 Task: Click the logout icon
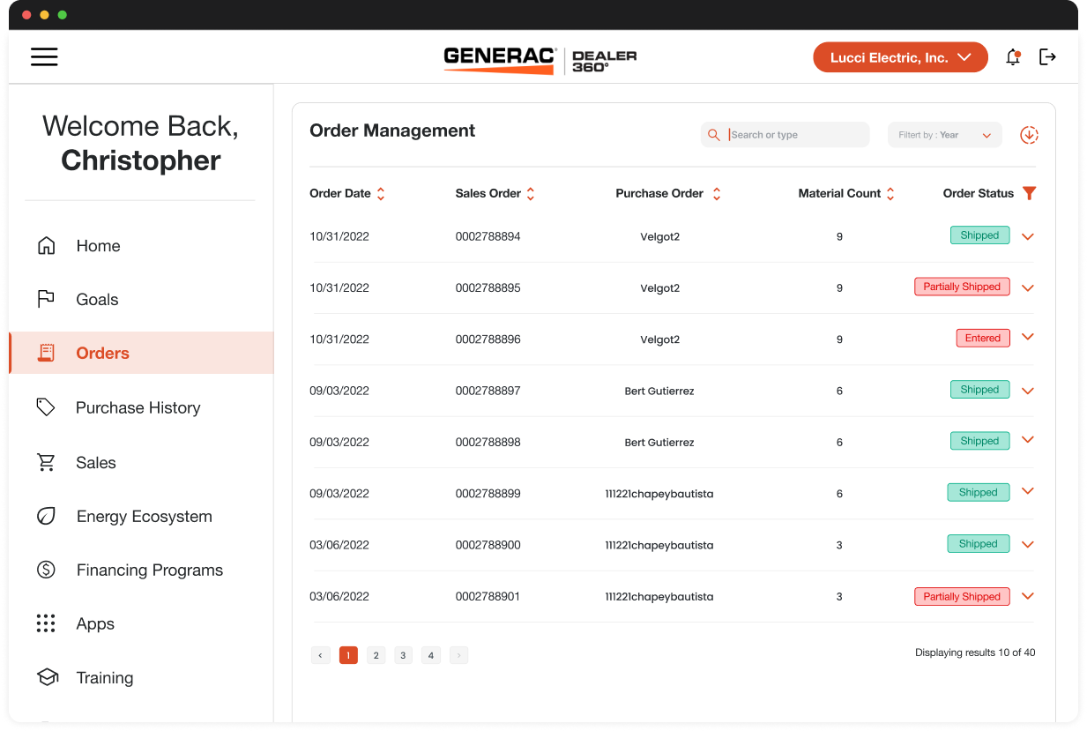coord(1047,56)
